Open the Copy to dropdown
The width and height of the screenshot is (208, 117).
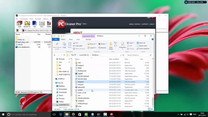click(92, 48)
